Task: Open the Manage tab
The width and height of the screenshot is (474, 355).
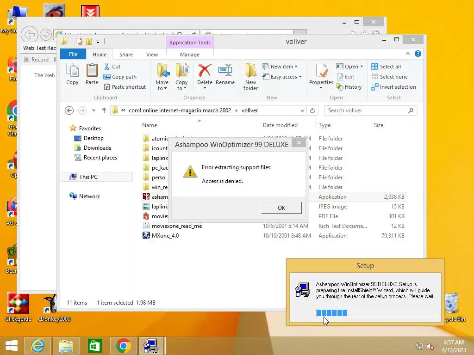Action: (x=189, y=55)
